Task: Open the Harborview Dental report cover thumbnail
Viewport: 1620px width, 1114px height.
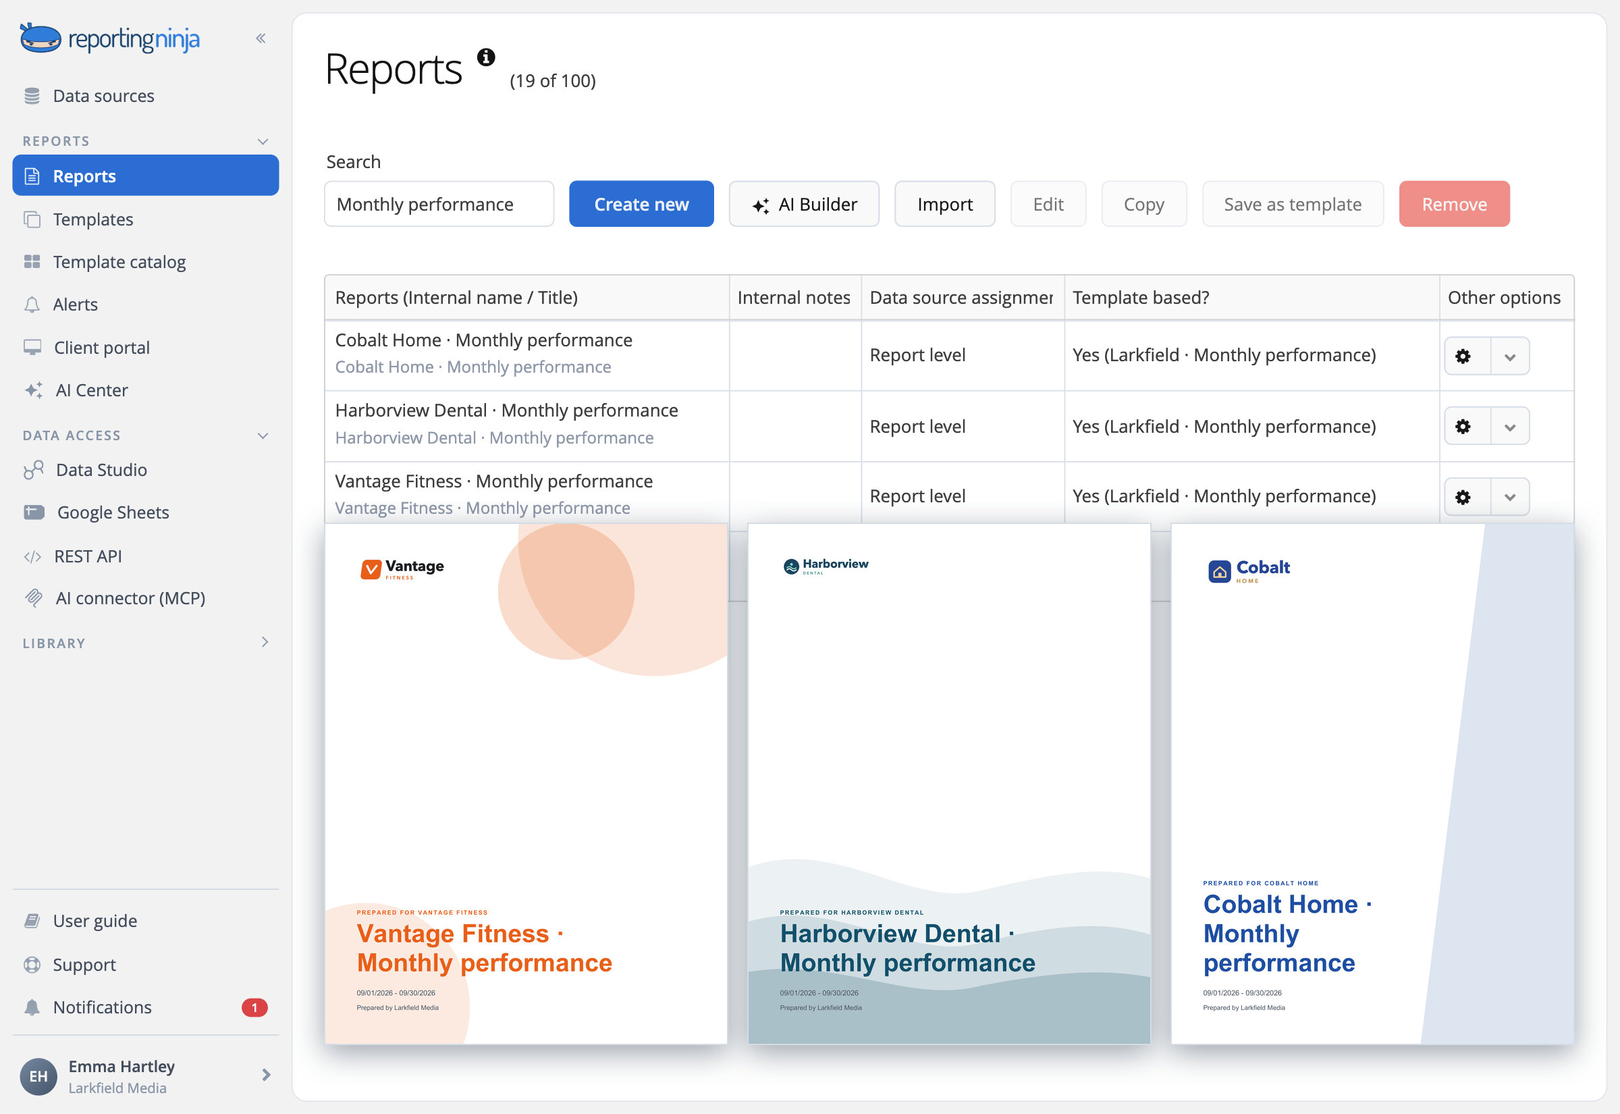Action: pyautogui.click(x=949, y=783)
